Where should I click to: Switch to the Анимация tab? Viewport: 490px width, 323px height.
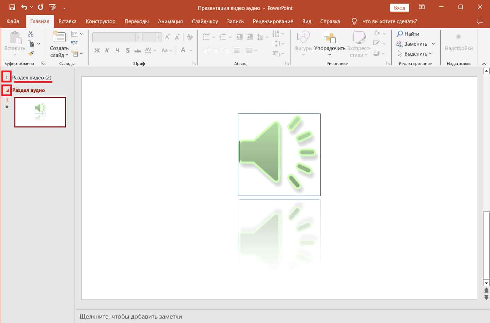tap(170, 21)
